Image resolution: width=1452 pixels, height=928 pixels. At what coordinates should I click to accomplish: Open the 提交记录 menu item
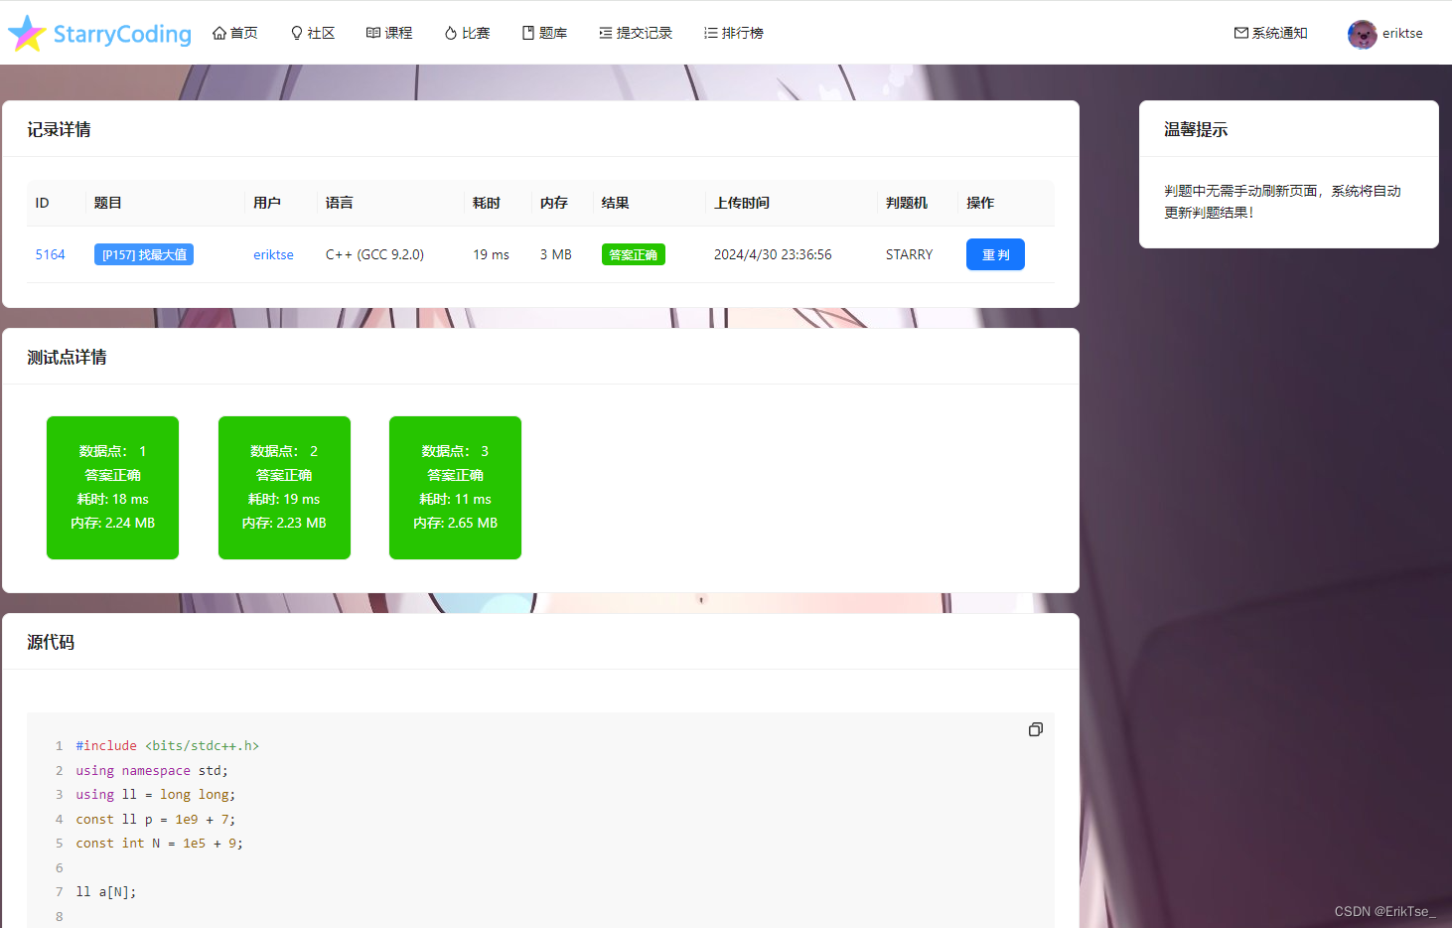click(x=636, y=32)
